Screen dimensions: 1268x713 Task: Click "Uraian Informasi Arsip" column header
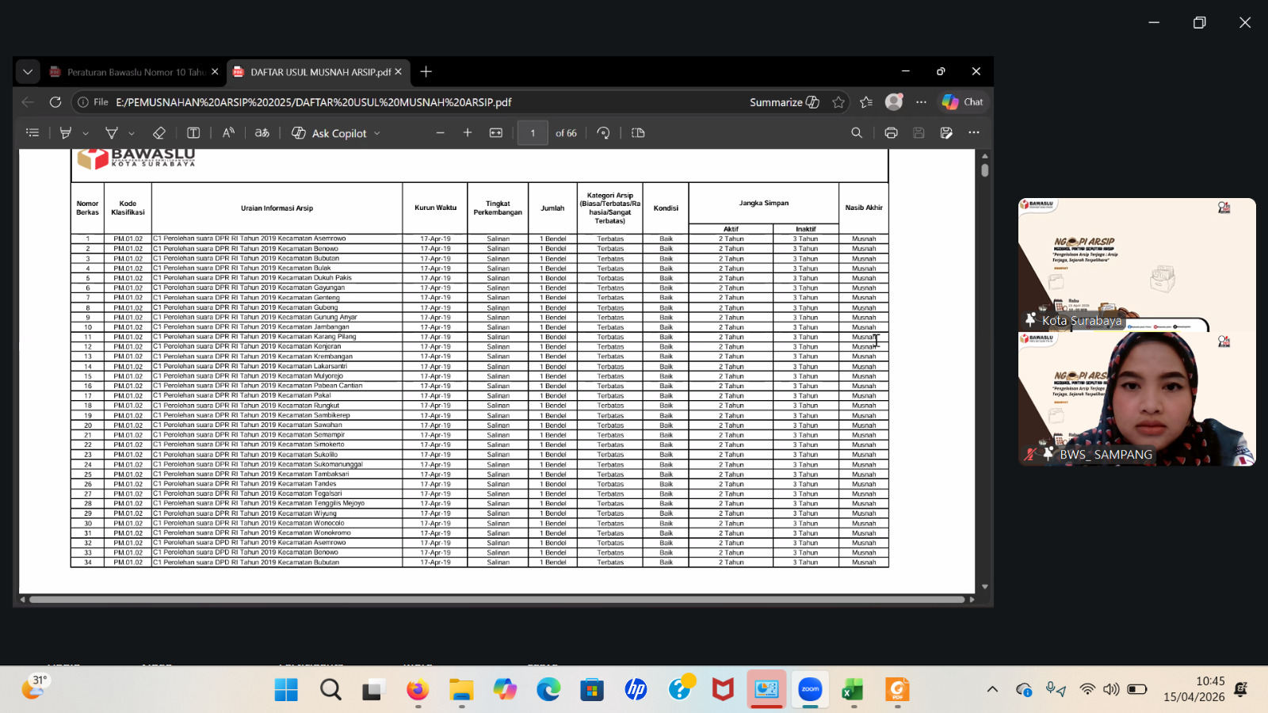pos(277,208)
